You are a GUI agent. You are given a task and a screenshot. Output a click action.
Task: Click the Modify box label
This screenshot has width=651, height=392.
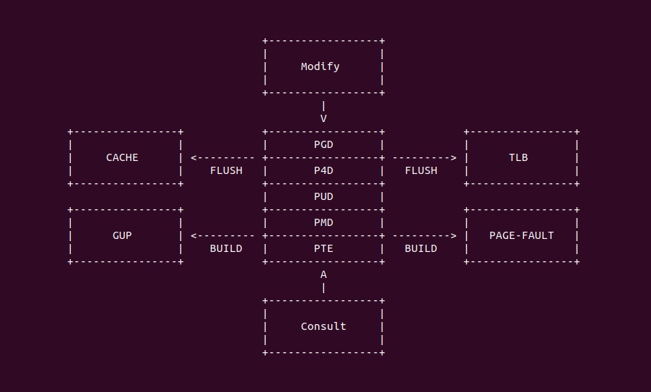click(320, 66)
